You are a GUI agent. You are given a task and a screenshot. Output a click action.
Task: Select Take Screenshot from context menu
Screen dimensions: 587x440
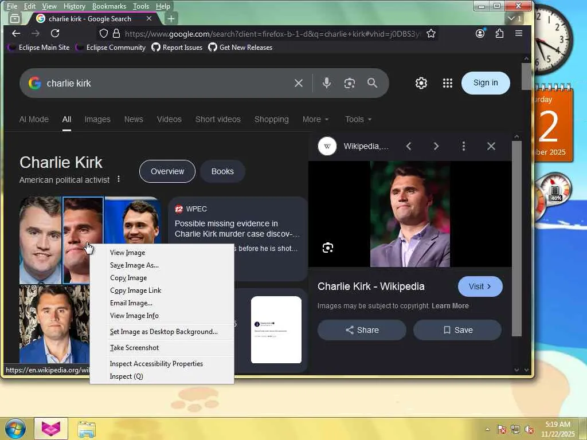pyautogui.click(x=162, y=348)
